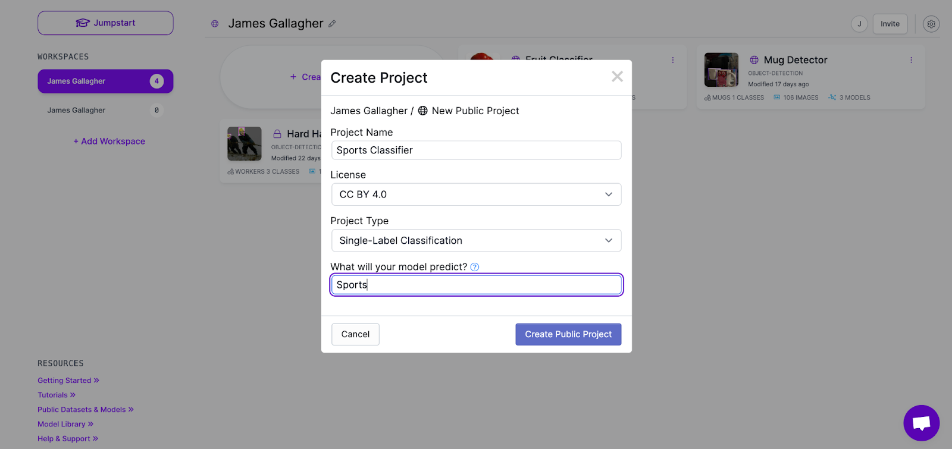Image resolution: width=952 pixels, height=449 pixels.
Task: Click the Project Name input field
Action: tap(476, 150)
